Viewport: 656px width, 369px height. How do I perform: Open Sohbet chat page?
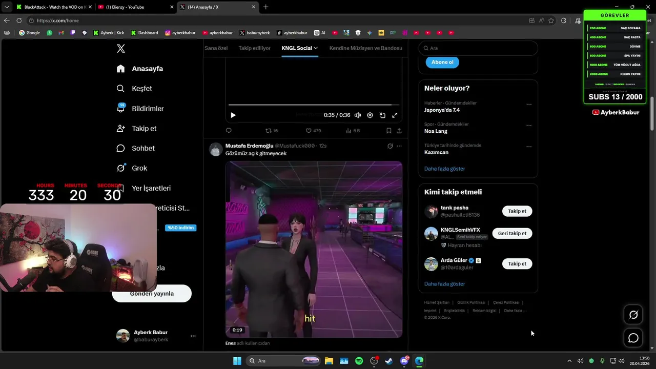[135, 148]
